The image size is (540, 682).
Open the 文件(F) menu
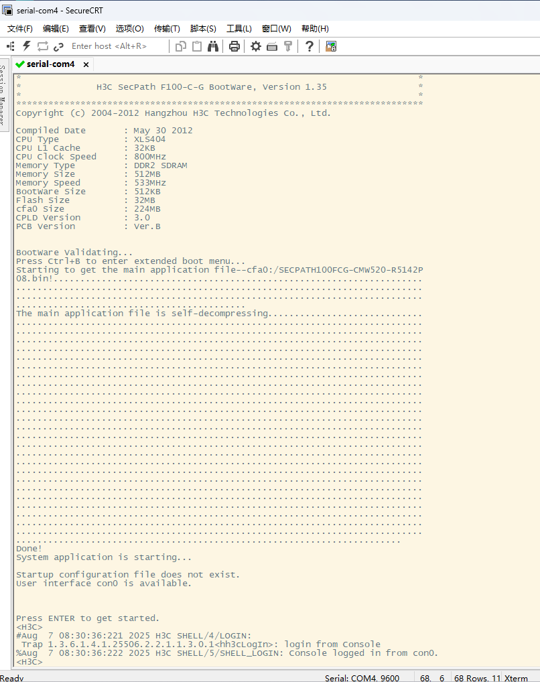click(20, 29)
